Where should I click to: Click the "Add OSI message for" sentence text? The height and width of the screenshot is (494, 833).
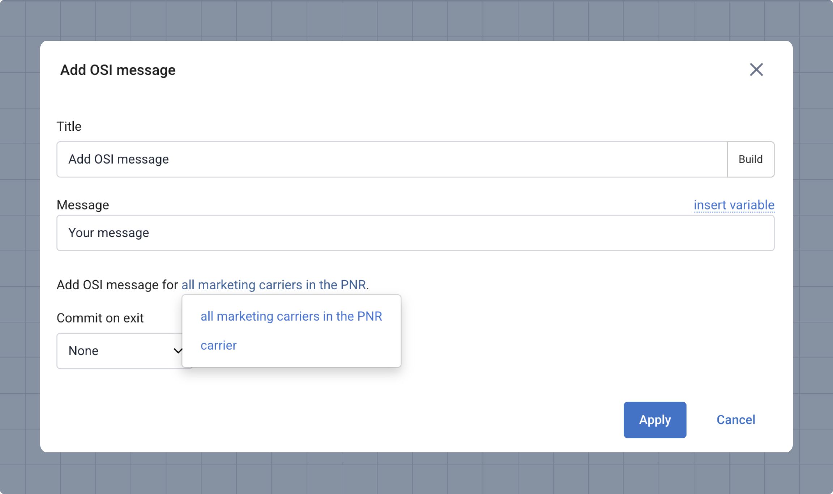(x=117, y=285)
